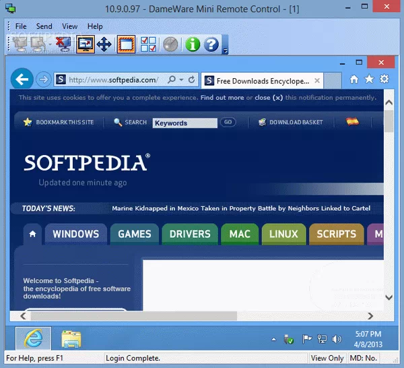
Task: Click the horizontal scrollbar thumb
Action: click(x=134, y=316)
